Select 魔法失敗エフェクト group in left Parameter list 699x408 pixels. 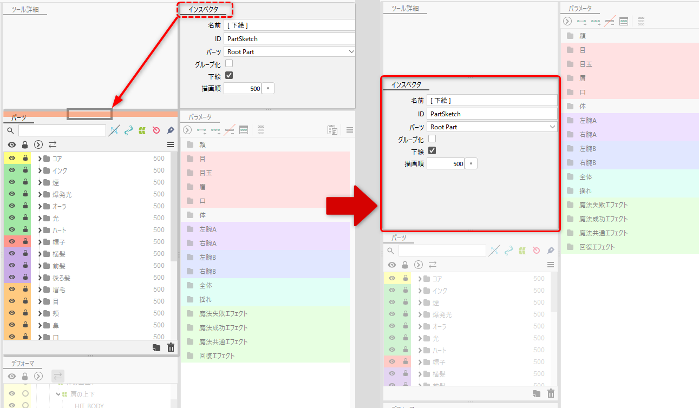tap(223, 314)
